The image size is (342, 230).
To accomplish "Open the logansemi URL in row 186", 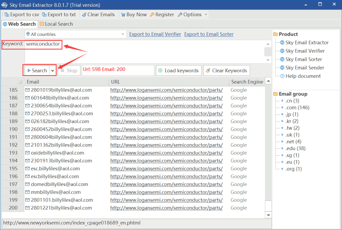I will point(166,98).
